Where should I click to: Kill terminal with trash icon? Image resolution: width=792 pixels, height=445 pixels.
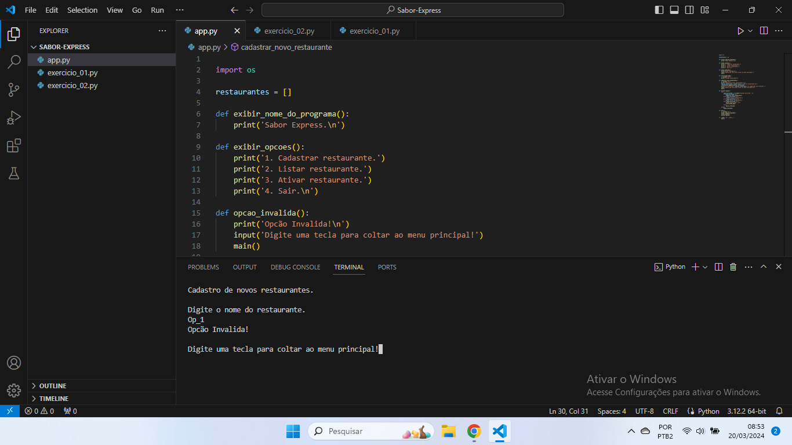(x=733, y=267)
